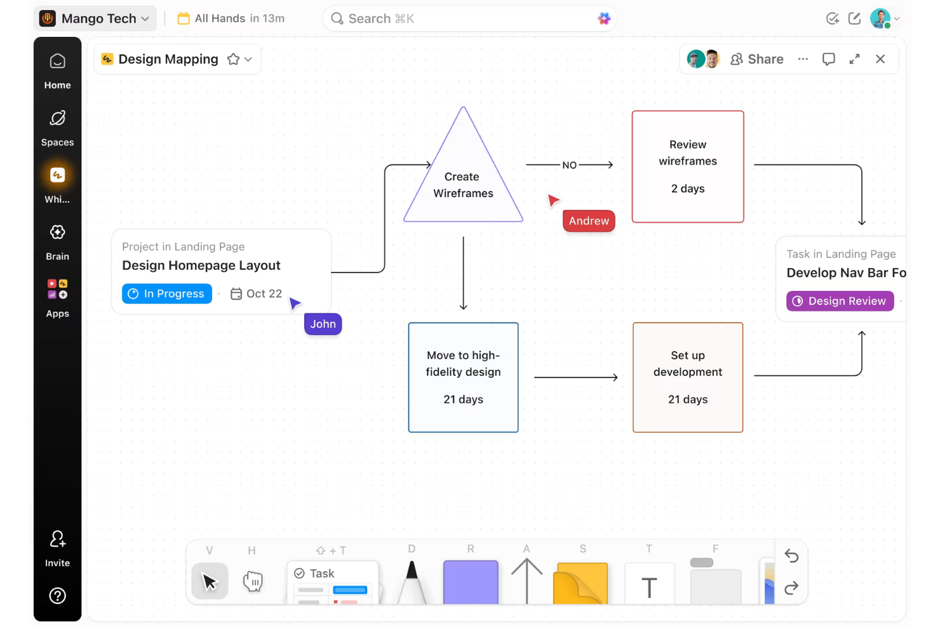Click the Project in Landing Page label
The height and width of the screenshot is (627, 940).
[183, 246]
